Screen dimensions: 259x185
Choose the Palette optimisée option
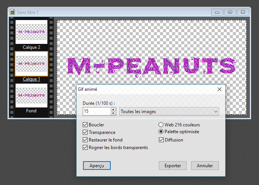click(161, 132)
